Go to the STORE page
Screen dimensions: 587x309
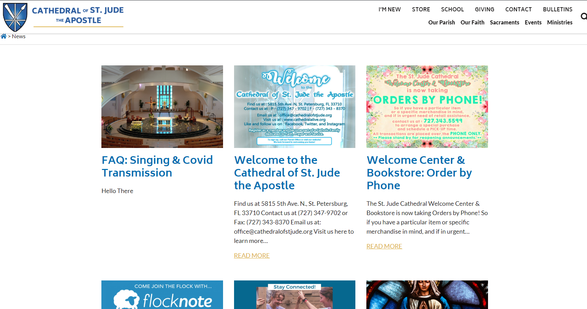pyautogui.click(x=421, y=9)
